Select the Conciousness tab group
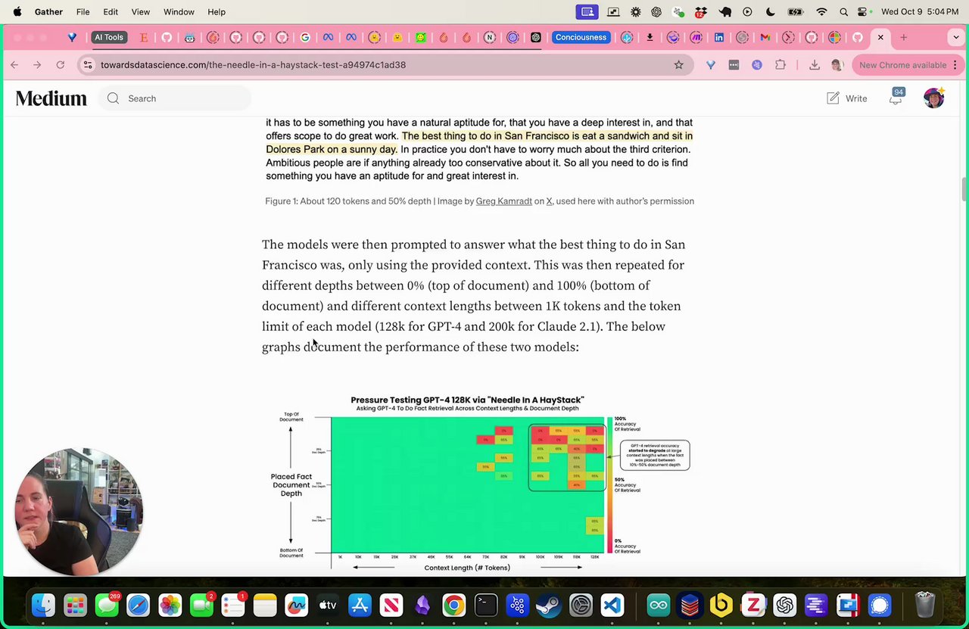The image size is (969, 629). click(x=581, y=37)
